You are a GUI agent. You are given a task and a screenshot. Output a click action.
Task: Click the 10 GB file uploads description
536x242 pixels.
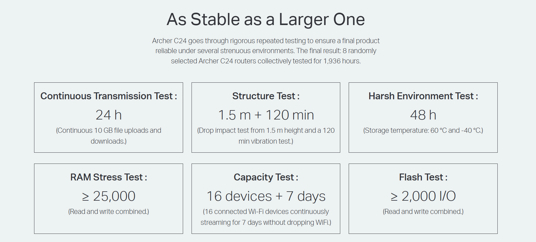coord(109,135)
